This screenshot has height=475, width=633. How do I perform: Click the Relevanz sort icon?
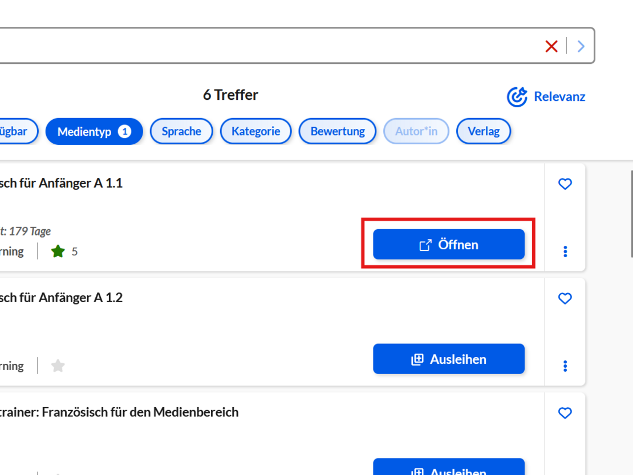point(517,97)
